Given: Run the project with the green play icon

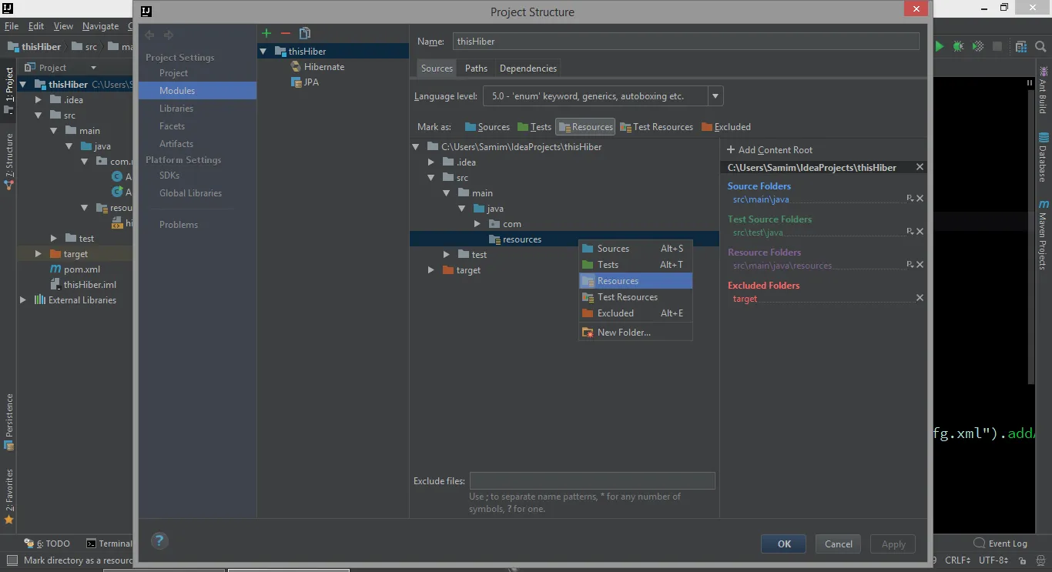Looking at the screenshot, I should tap(939, 46).
